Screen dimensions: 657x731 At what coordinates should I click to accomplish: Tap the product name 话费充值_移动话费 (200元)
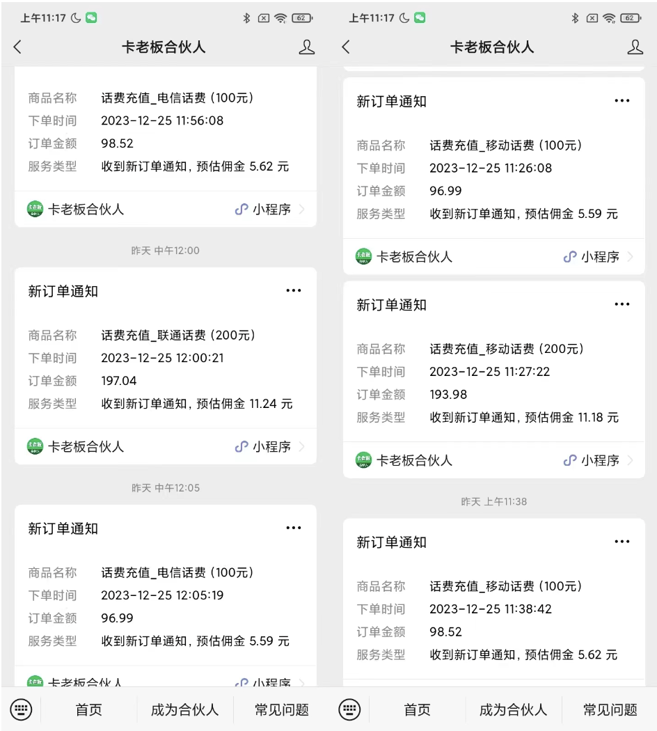(507, 349)
